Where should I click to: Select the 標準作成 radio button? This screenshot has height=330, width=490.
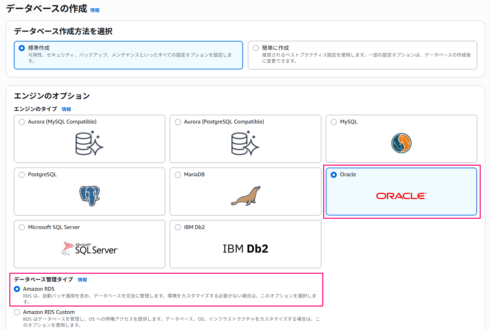click(x=22, y=48)
